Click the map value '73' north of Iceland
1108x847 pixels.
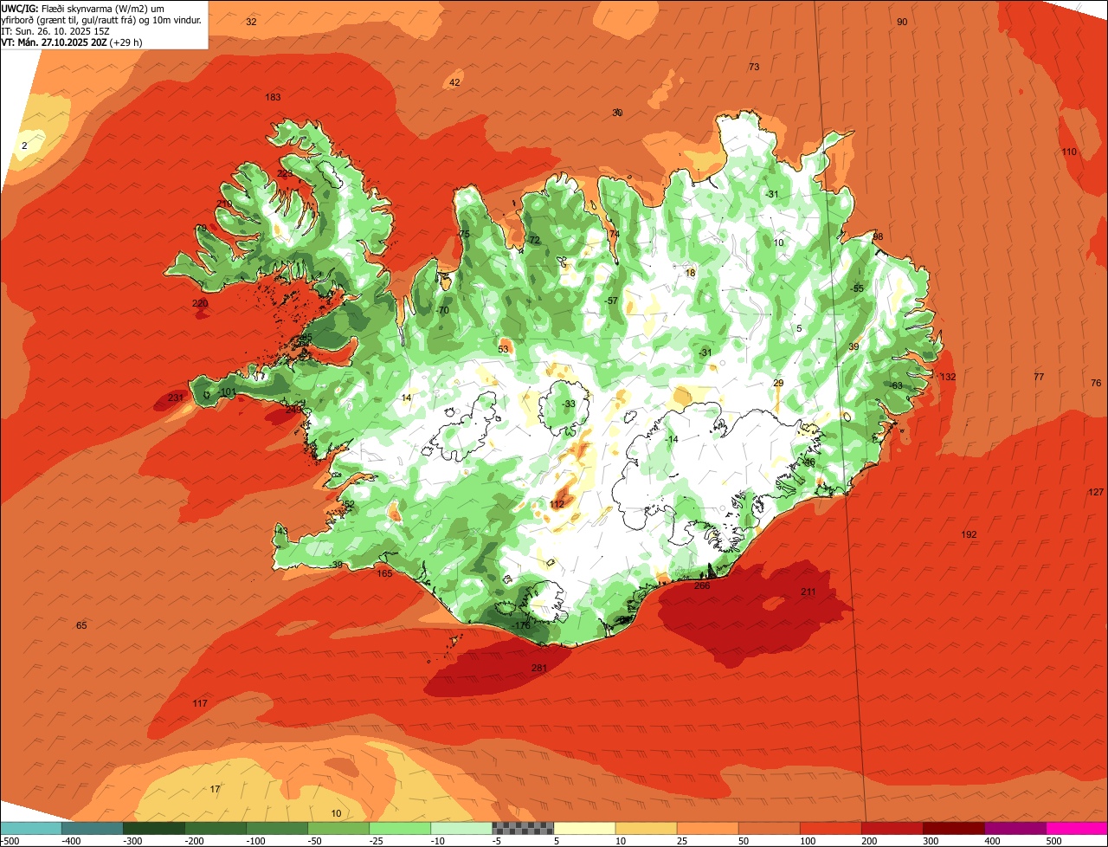[x=754, y=67]
